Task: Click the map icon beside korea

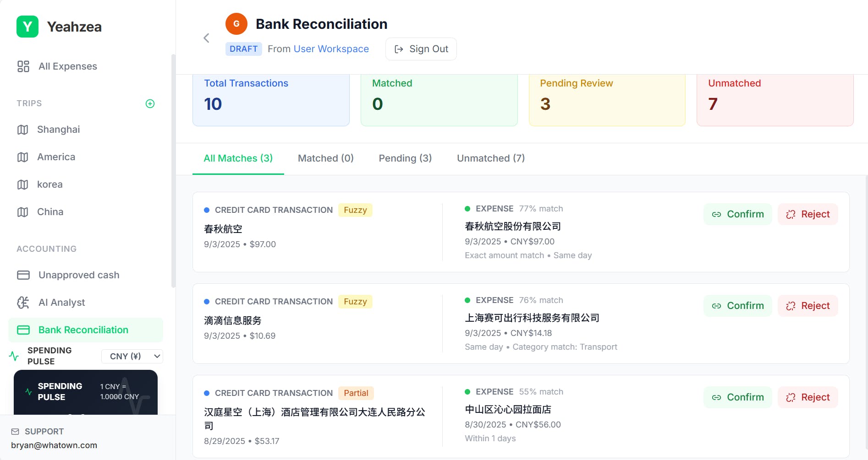Action: coord(22,184)
